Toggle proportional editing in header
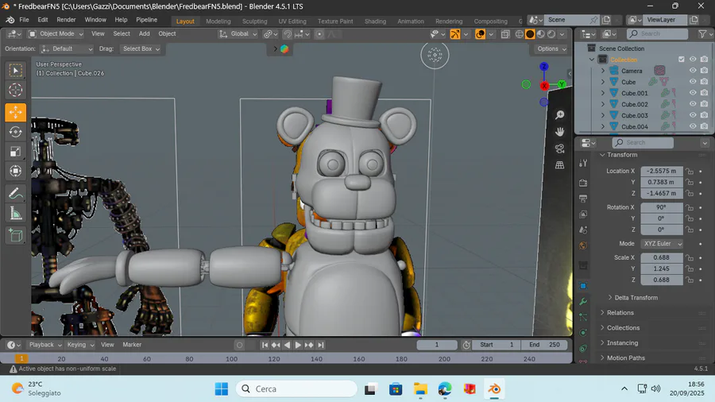 click(319, 34)
